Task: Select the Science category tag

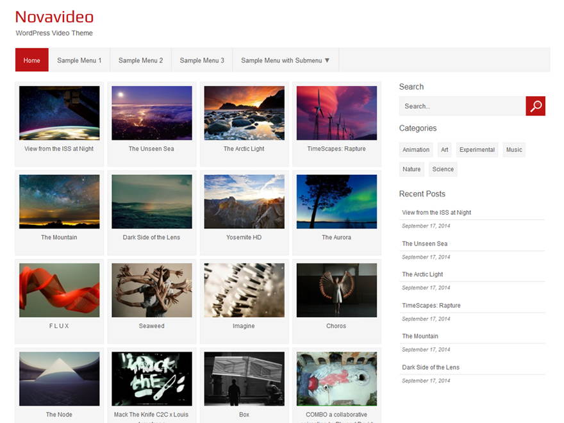Action: point(443,170)
